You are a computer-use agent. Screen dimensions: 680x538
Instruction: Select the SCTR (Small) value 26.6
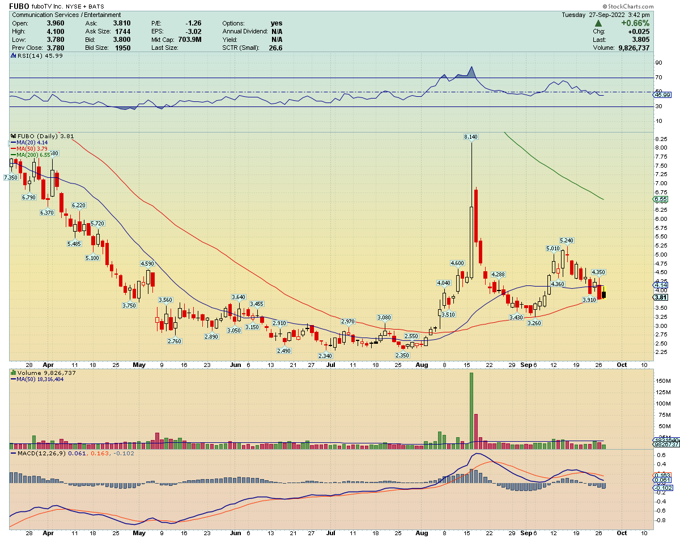[275, 48]
